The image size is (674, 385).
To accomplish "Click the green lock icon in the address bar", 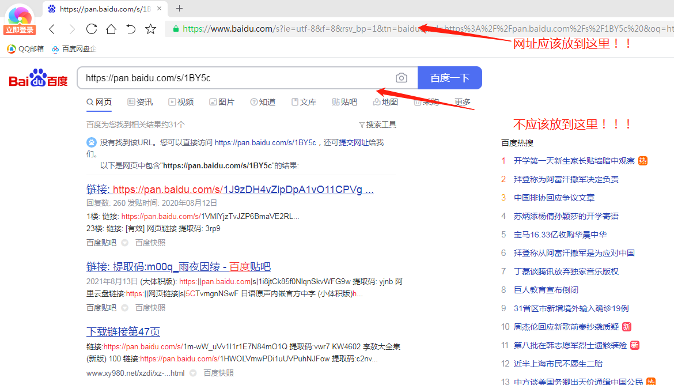I will click(x=175, y=29).
